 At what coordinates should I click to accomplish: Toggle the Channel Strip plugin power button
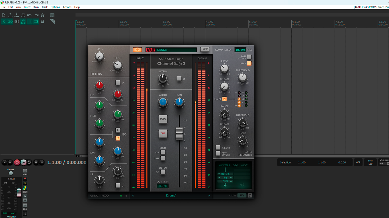(x=137, y=50)
